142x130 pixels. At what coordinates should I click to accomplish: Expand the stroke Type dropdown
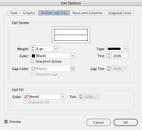pyautogui.click(x=117, y=49)
